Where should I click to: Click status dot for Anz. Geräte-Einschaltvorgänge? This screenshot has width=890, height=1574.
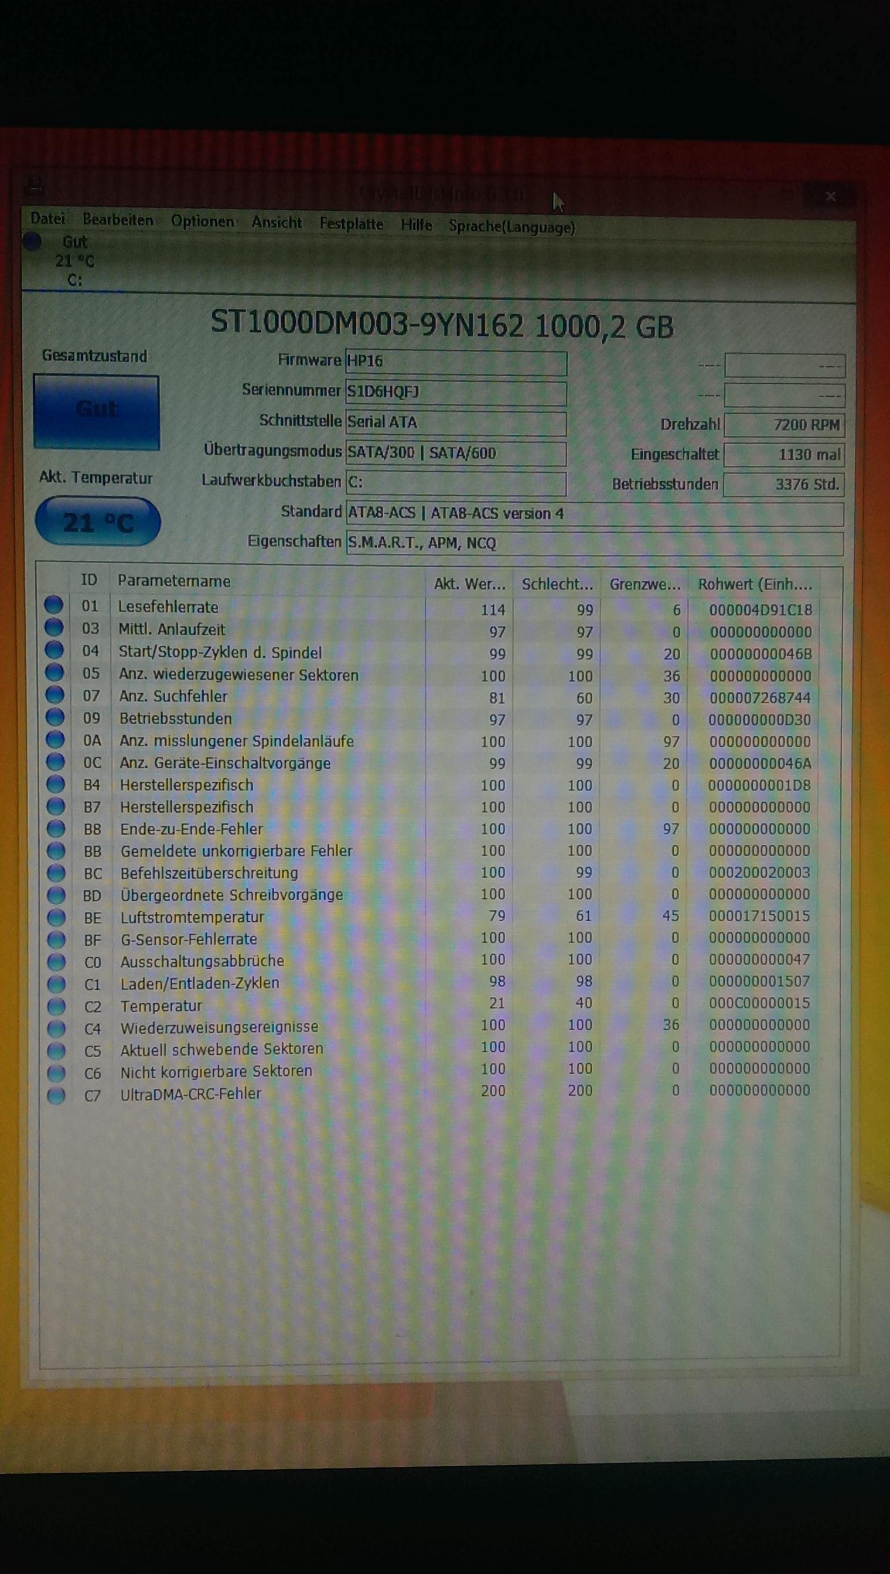pyautogui.click(x=55, y=761)
